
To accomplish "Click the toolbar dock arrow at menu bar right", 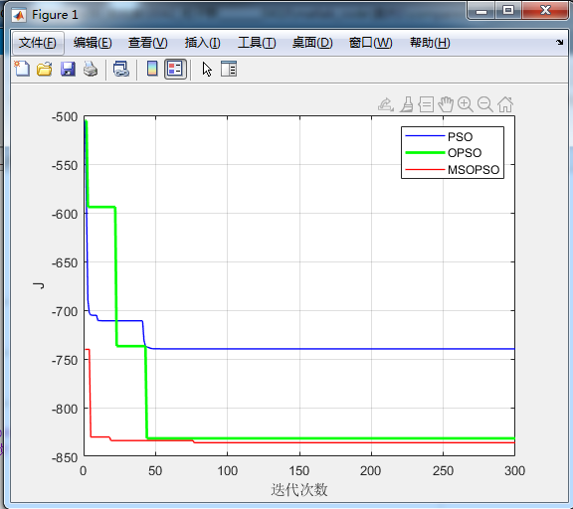I will tap(559, 43).
